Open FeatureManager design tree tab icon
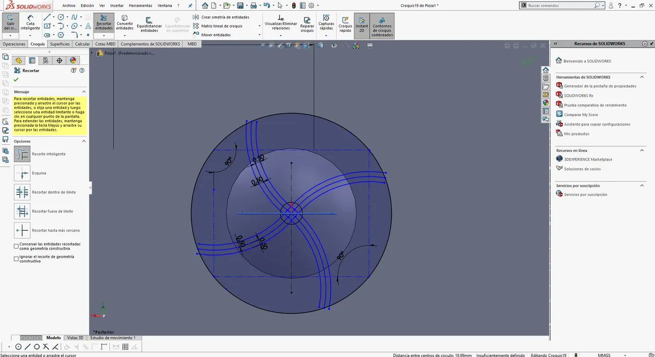655x357 pixels. pyautogui.click(x=18, y=60)
